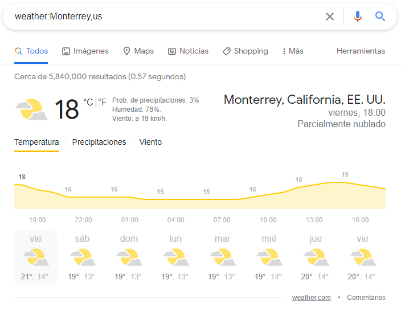
Task: Select lun forecast weather icon
Action: tap(176, 257)
